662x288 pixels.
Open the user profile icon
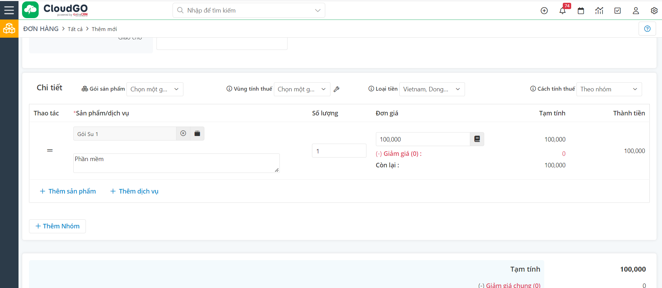[636, 11]
